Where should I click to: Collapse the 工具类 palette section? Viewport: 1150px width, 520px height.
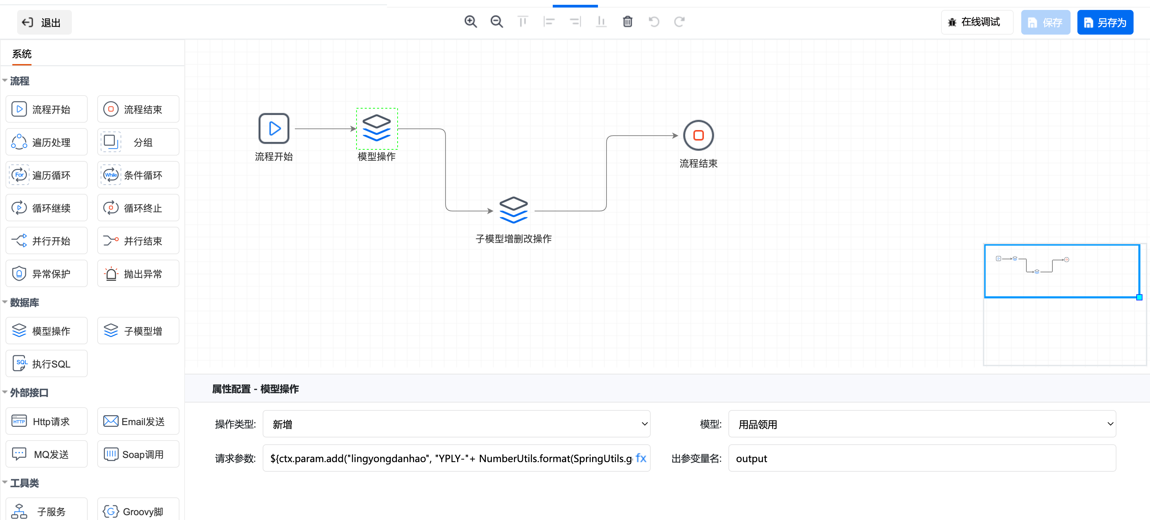coord(5,483)
